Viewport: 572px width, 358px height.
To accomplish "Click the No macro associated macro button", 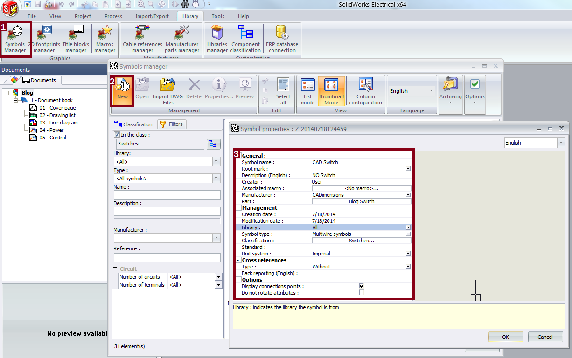I will pyautogui.click(x=362, y=188).
